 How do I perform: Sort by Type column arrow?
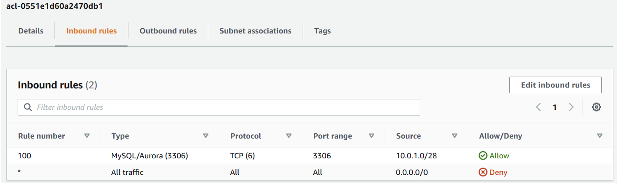(x=206, y=136)
